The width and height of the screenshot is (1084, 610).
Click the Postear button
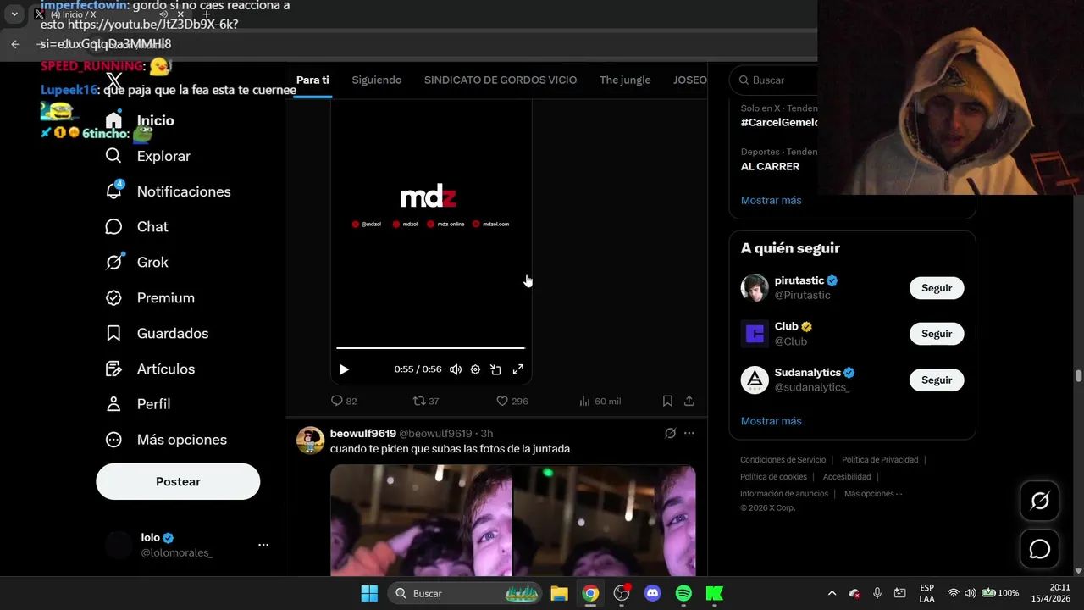(x=178, y=481)
